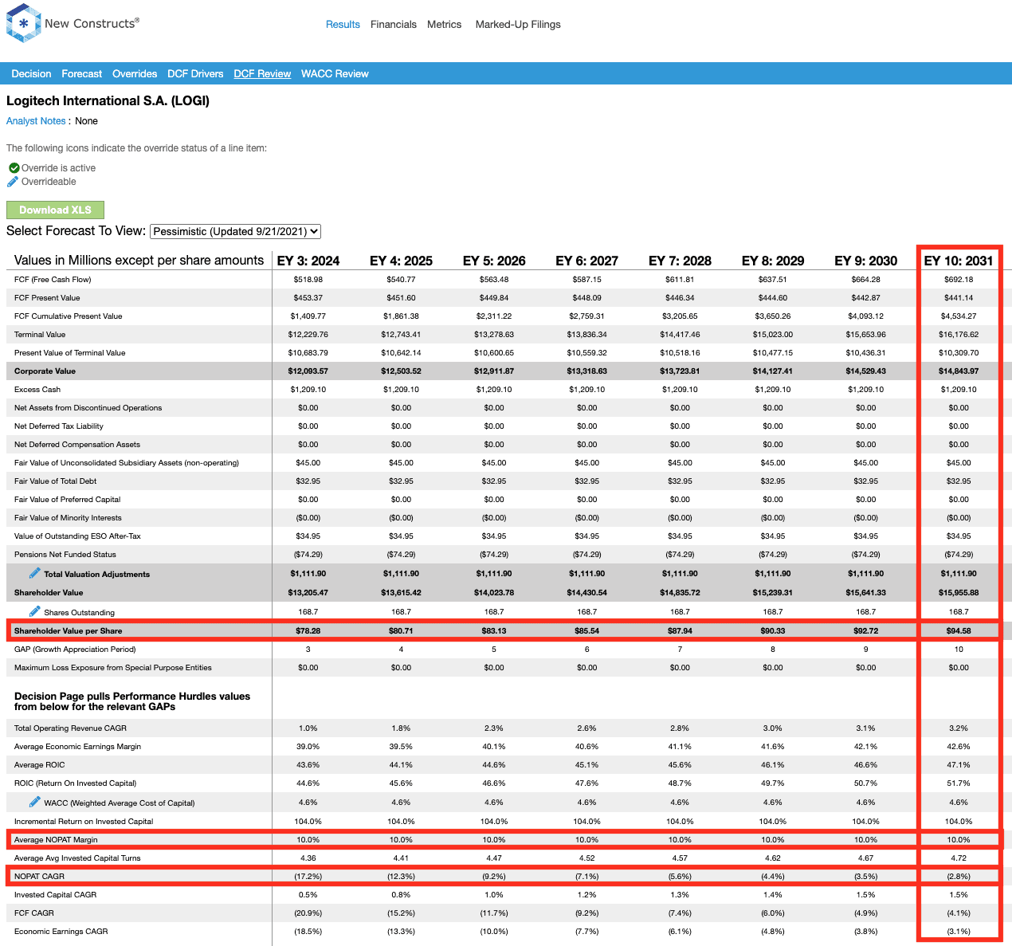This screenshot has width=1012, height=946.
Task: Click the Pensions Net Funded Status label
Action: pyautogui.click(x=65, y=555)
